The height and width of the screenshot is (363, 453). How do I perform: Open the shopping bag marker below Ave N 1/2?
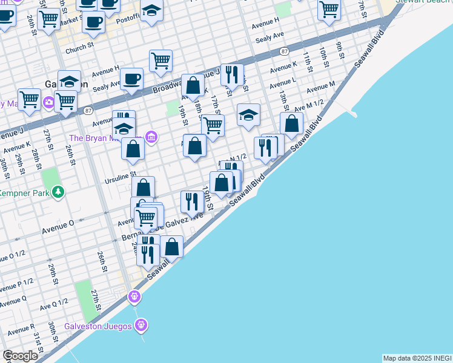click(x=221, y=183)
